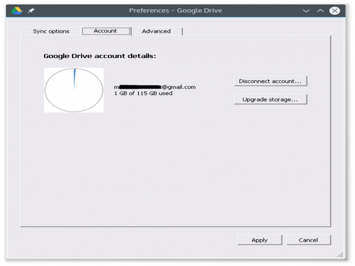Click the 'Google Drive account details' heading

[100, 56]
